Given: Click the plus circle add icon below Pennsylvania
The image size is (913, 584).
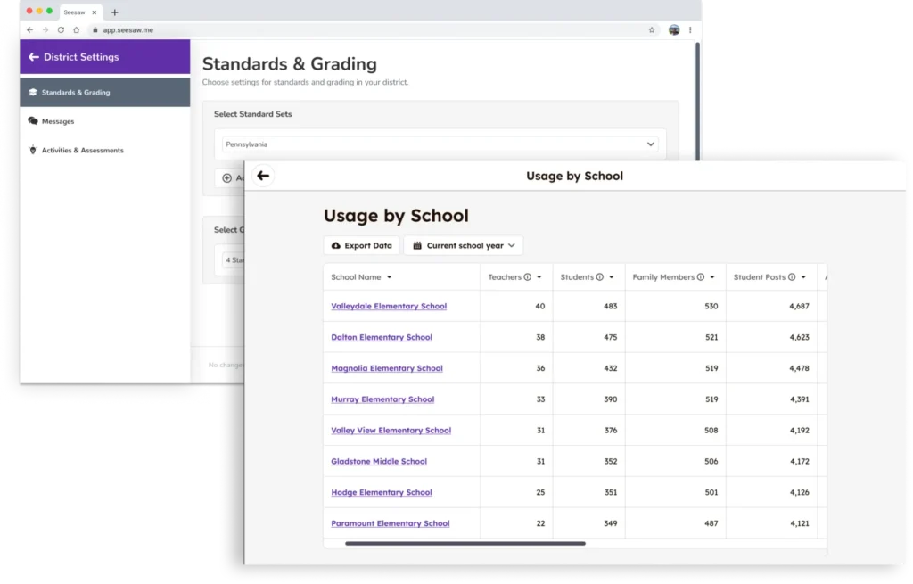Looking at the screenshot, I should coord(227,178).
